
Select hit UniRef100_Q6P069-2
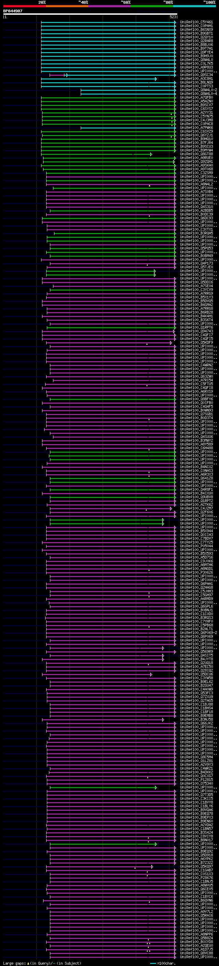pos(198,633)
